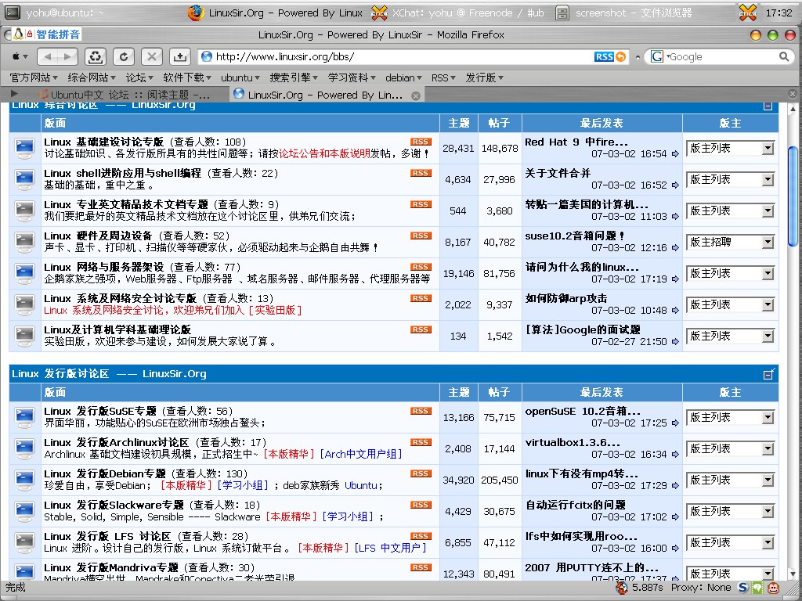This screenshot has height=601, width=802.
Task: Click the tab list arrow left of tabs
Action: coord(14,94)
